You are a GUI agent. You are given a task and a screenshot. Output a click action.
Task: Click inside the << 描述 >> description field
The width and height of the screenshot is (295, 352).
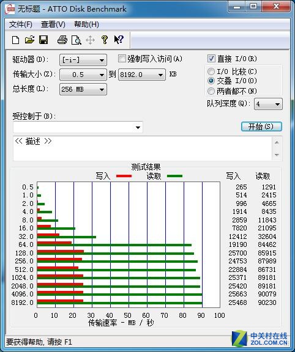point(143,148)
